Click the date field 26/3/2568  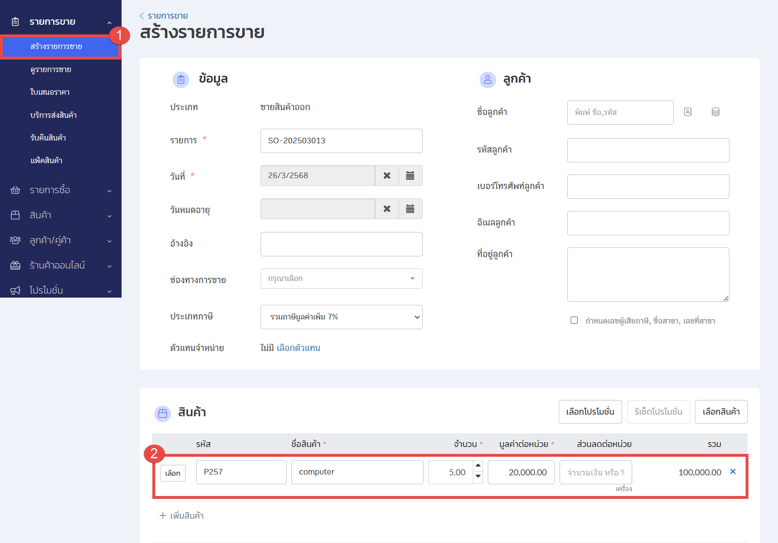click(318, 175)
